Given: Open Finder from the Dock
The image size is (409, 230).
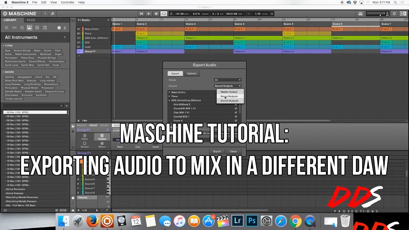Looking at the screenshot, I should (x=64, y=221).
